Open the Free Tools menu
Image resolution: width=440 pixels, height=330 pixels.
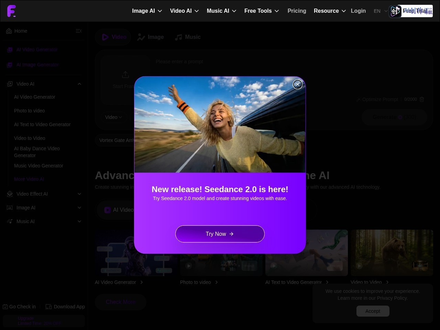tap(262, 11)
